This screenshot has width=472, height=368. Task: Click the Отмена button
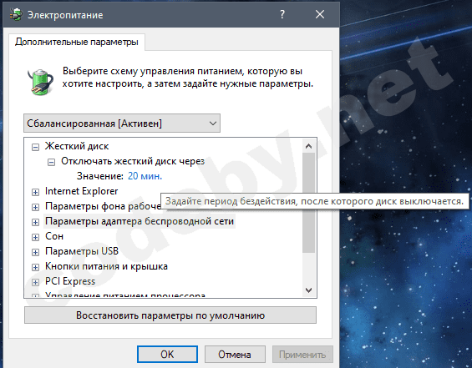pos(235,355)
